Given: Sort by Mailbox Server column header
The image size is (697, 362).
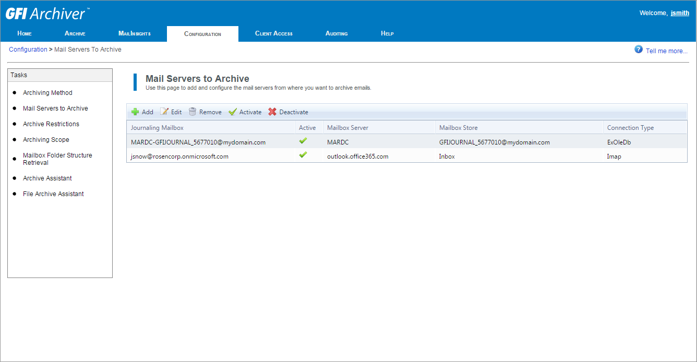Looking at the screenshot, I should [379, 128].
